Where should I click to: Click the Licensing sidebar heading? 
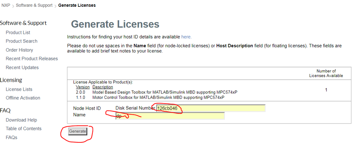(11, 80)
